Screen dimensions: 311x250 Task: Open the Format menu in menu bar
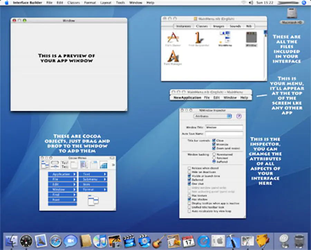(90, 2)
